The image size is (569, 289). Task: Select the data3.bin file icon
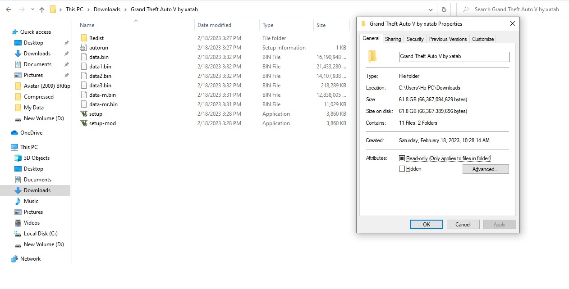(x=84, y=86)
